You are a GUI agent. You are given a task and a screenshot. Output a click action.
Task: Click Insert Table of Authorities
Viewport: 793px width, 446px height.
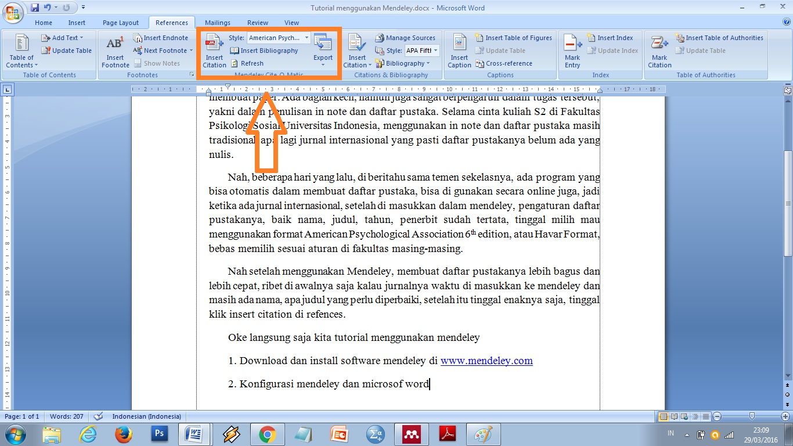(x=719, y=38)
